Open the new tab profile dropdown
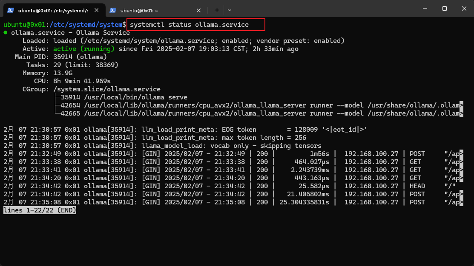This screenshot has height=266, width=474. (230, 10)
